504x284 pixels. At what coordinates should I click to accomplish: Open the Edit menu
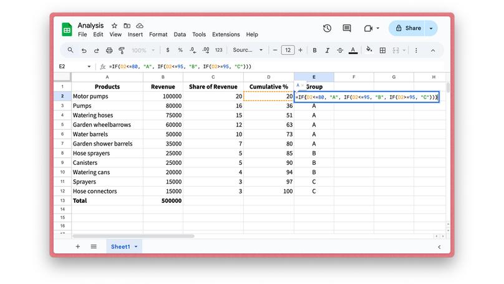pos(98,34)
